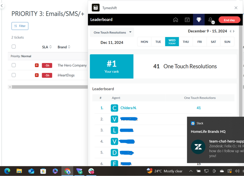Open Outlook from the taskbar
244x176 pixels.
pos(31,171)
